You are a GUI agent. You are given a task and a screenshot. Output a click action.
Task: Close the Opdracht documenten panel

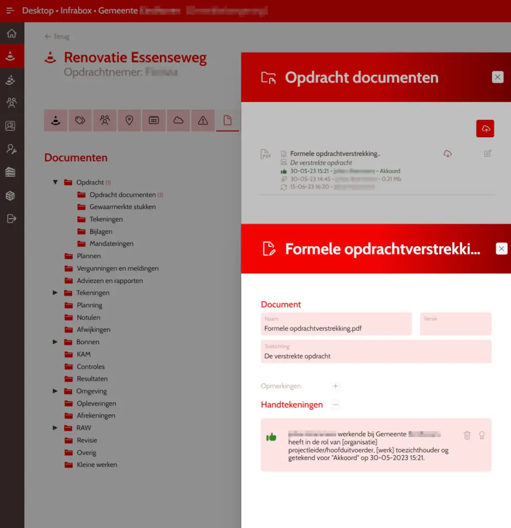(x=497, y=77)
